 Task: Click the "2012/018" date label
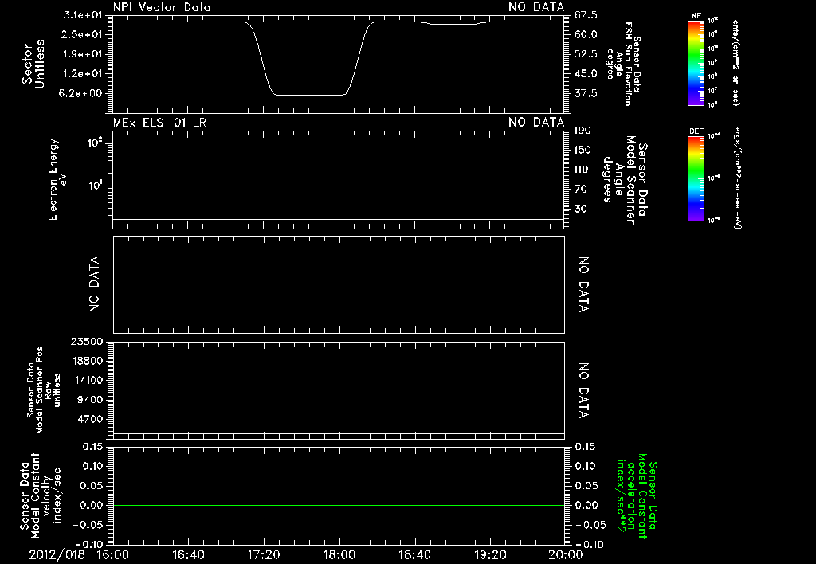point(57,554)
